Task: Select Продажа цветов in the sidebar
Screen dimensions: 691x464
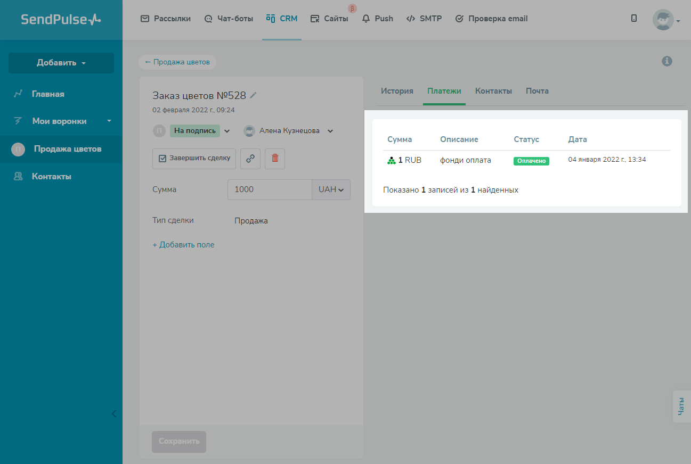Action: pyautogui.click(x=61, y=150)
